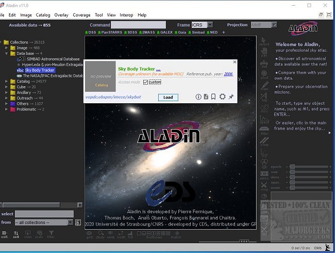Open the Edit menu

click(x=12, y=15)
